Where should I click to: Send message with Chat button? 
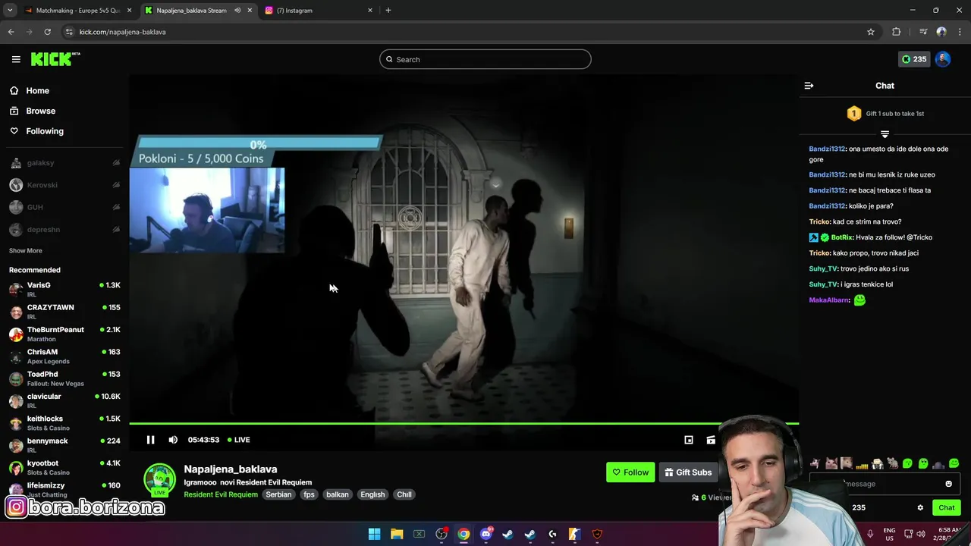pos(947,508)
